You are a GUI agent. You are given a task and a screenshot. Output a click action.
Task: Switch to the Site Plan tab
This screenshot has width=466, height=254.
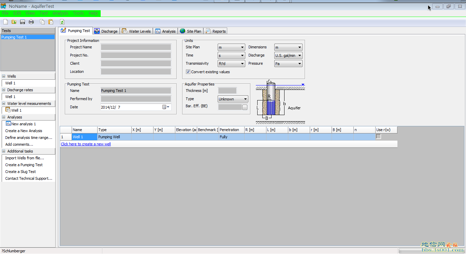191,31
